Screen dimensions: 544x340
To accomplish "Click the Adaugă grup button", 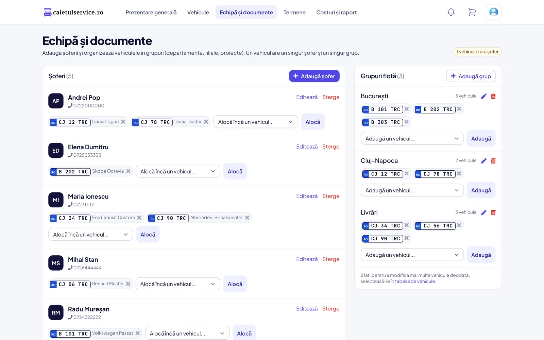I will click(x=471, y=76).
